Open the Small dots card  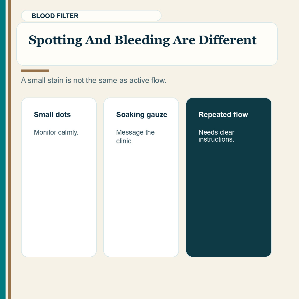(59, 177)
